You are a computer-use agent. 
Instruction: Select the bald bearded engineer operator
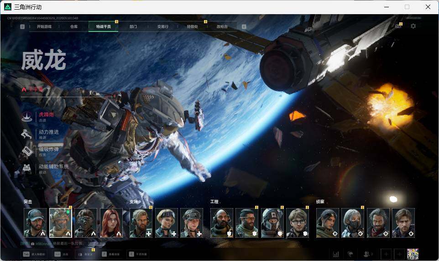[x=221, y=223]
